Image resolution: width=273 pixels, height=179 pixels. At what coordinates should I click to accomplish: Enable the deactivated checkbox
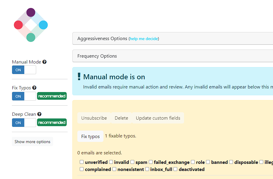tap(175, 169)
